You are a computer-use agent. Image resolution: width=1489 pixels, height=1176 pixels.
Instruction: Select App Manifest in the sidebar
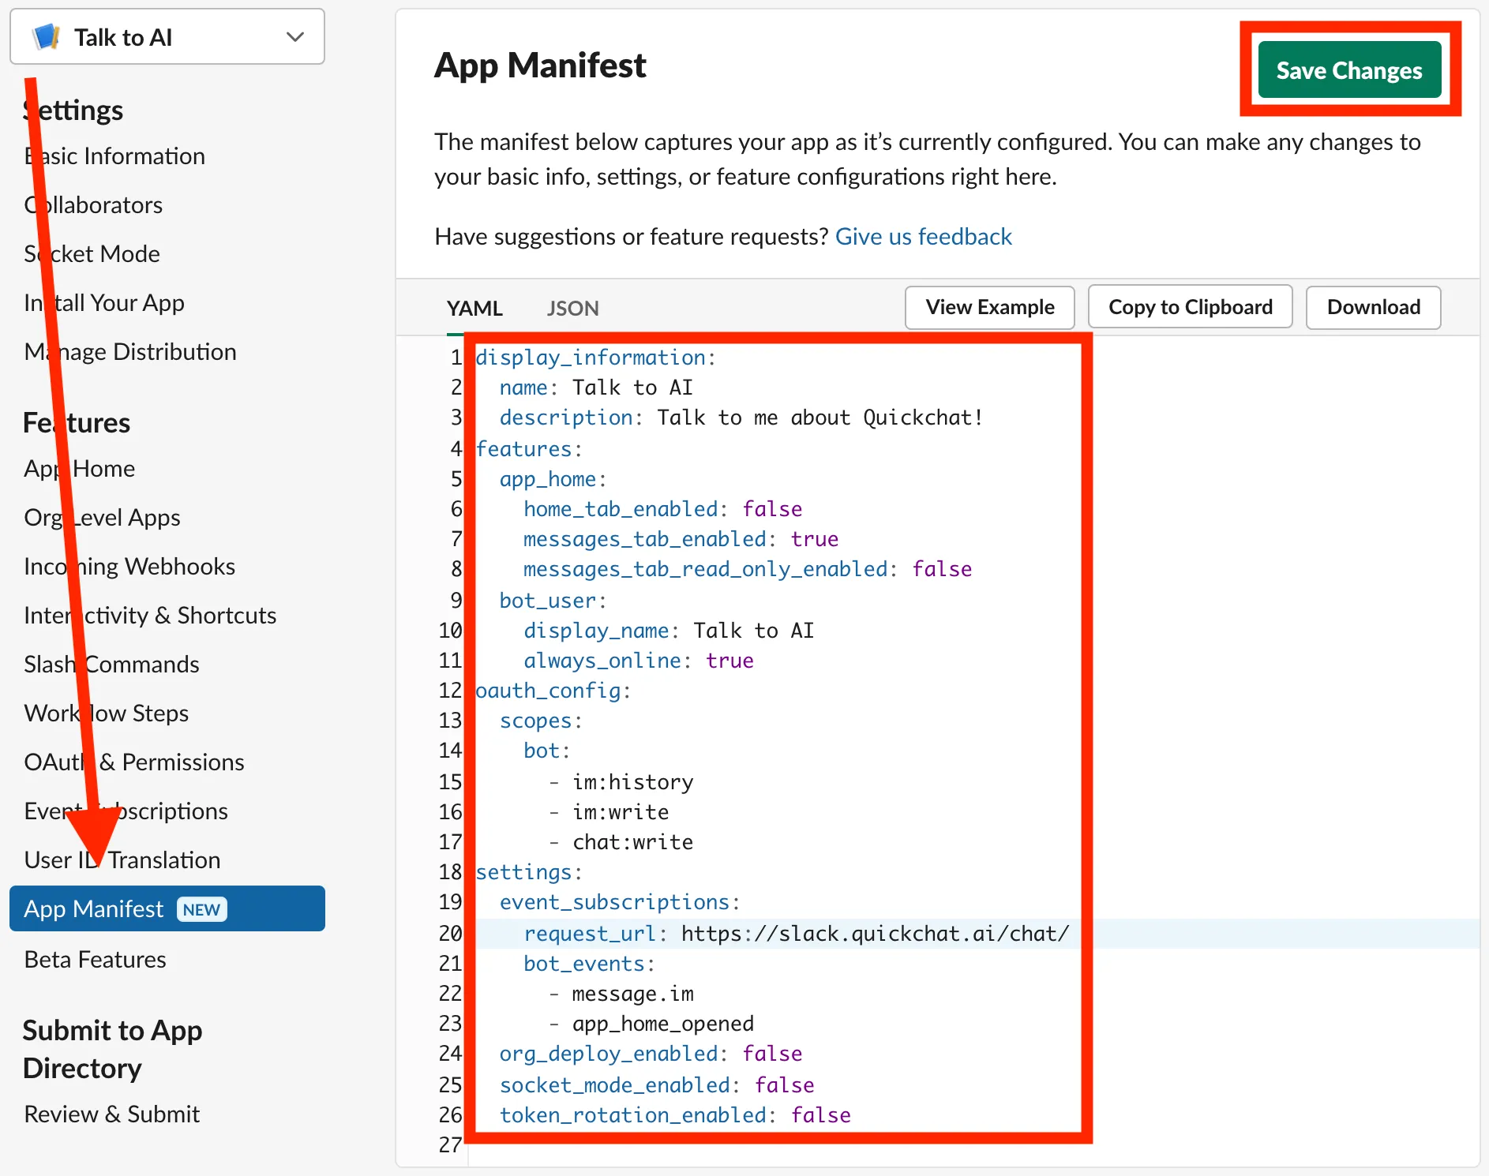coord(94,909)
